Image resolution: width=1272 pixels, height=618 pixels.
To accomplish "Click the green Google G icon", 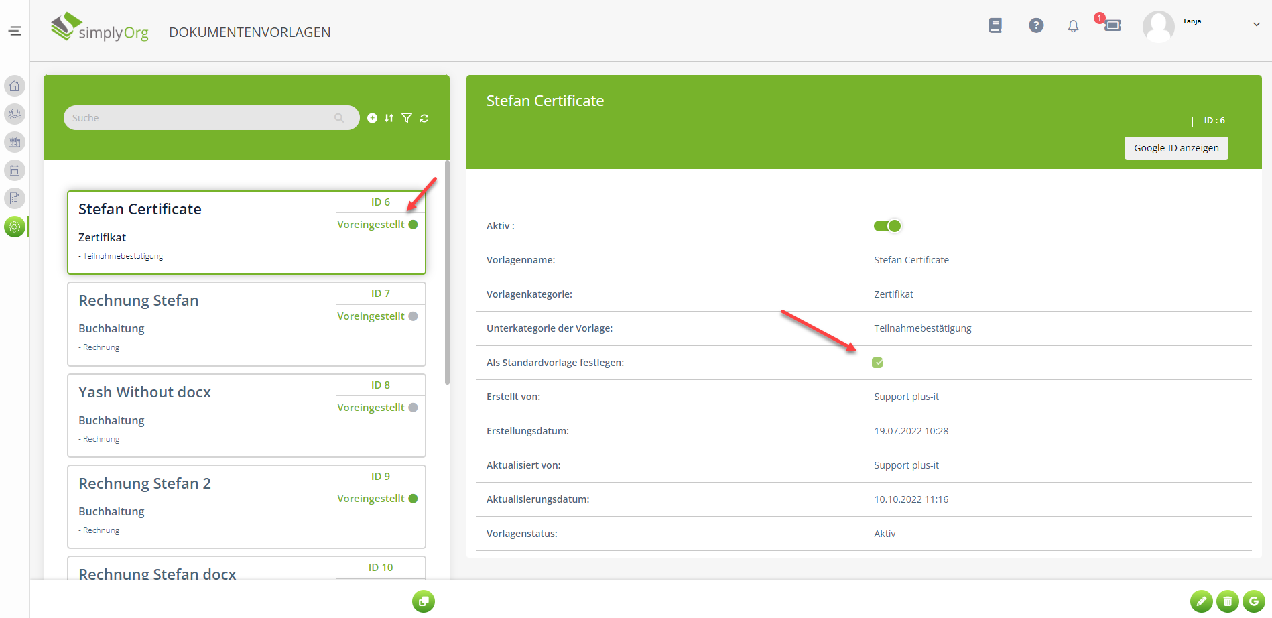I will coord(1253,601).
